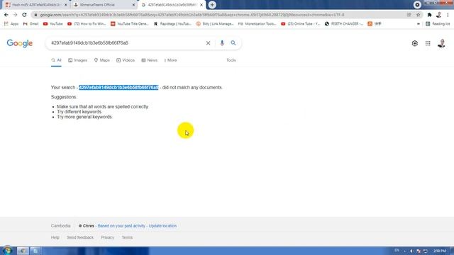The height and width of the screenshot is (255, 454).
Task: Click the volume tray icon
Action: (411, 251)
